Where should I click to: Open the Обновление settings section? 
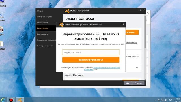[42, 23]
